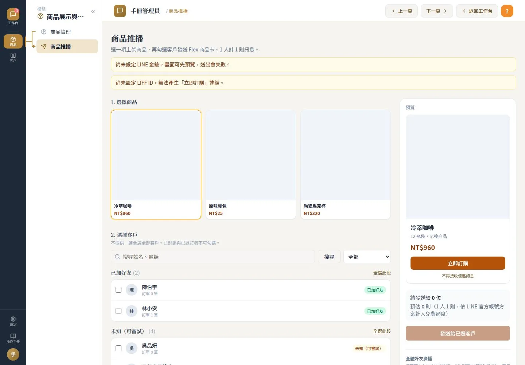Screen dimensions: 525x365
Task: Click 不再接收優惠訊息 link in preview
Action: tap(458, 276)
